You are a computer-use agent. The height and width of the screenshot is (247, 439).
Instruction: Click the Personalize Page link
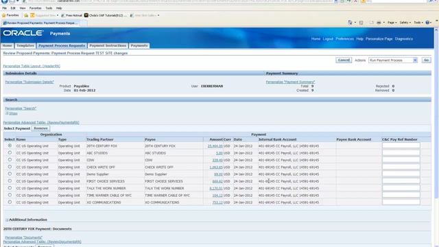pos(379,39)
